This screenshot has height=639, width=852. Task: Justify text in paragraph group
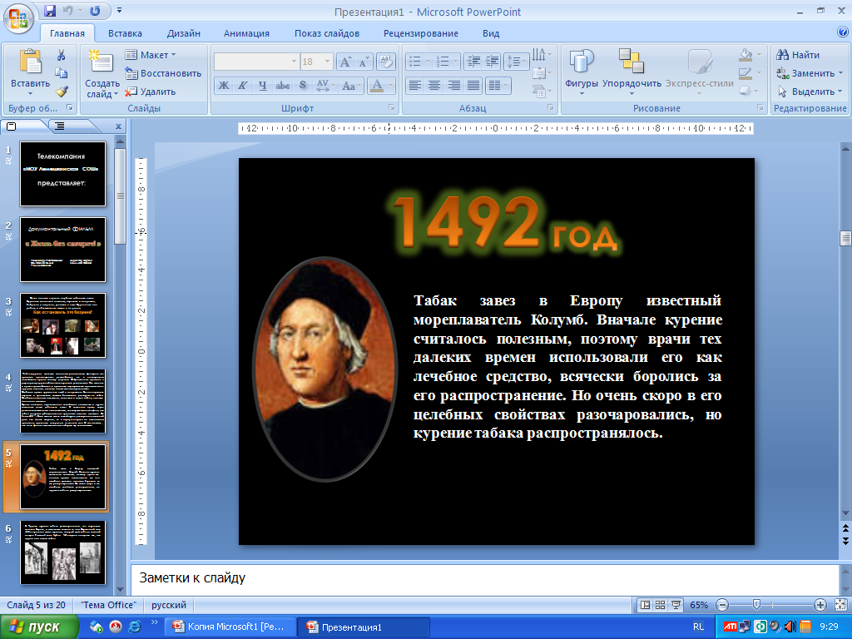(x=473, y=86)
